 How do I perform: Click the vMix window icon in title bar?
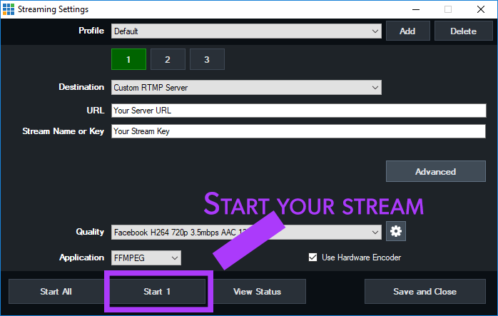point(9,9)
